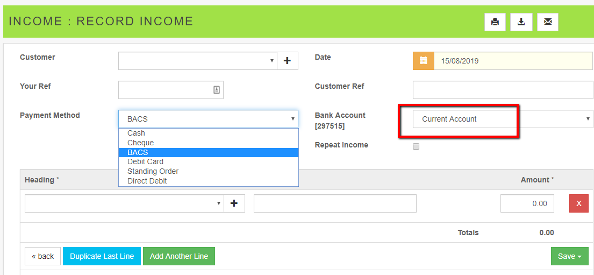The width and height of the screenshot is (594, 275).
Task: Click the INCOME : RECORD INCOME title
Action: pyautogui.click(x=101, y=21)
